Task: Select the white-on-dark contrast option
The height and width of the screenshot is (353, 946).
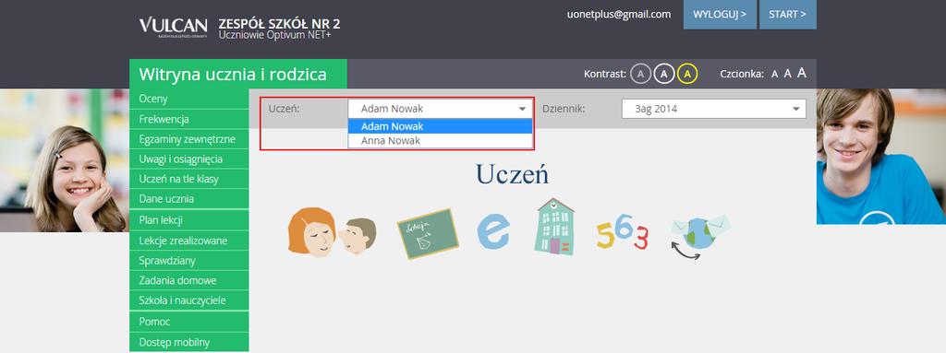Action: pos(663,74)
